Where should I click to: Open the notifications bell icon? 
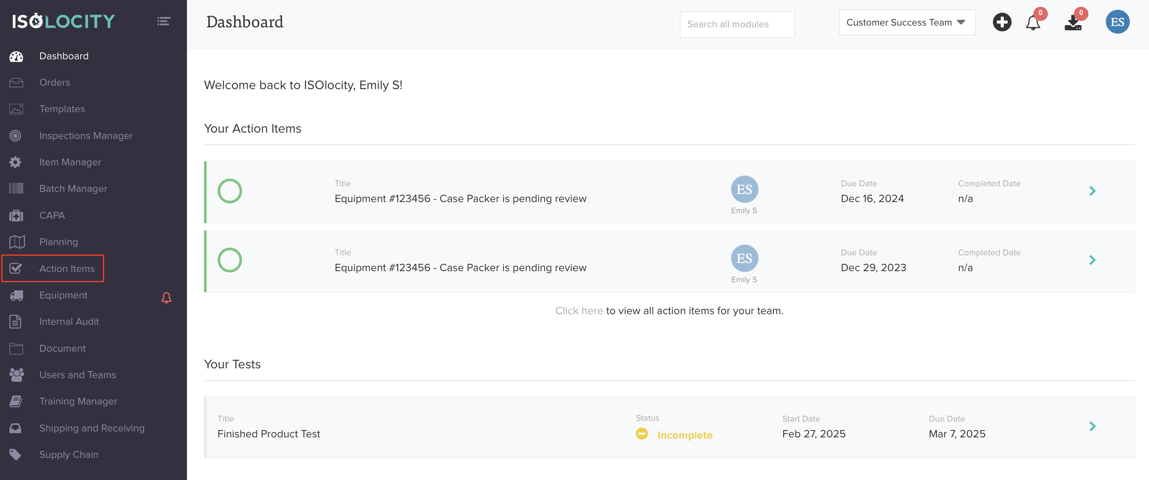1032,23
